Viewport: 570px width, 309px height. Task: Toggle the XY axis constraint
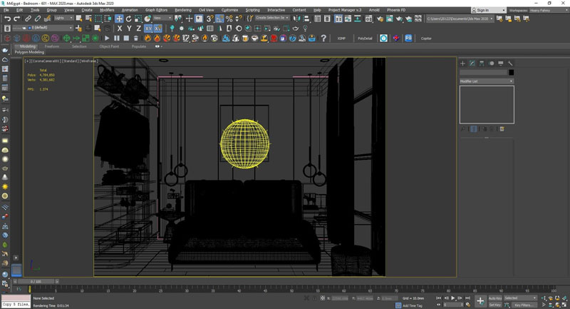pyautogui.click(x=148, y=29)
